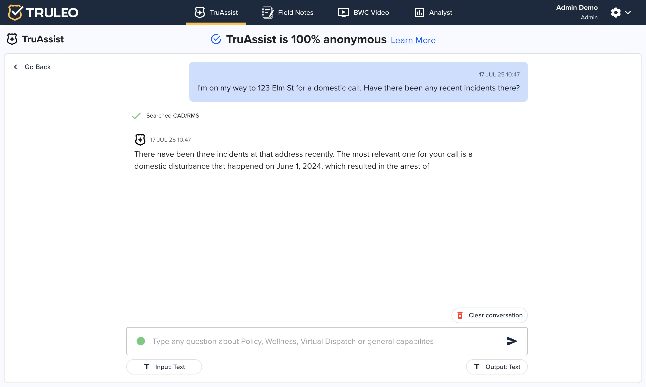Screen dimensions: 646x387
Task: Expand the settings dropdown chevron
Action: [628, 13]
